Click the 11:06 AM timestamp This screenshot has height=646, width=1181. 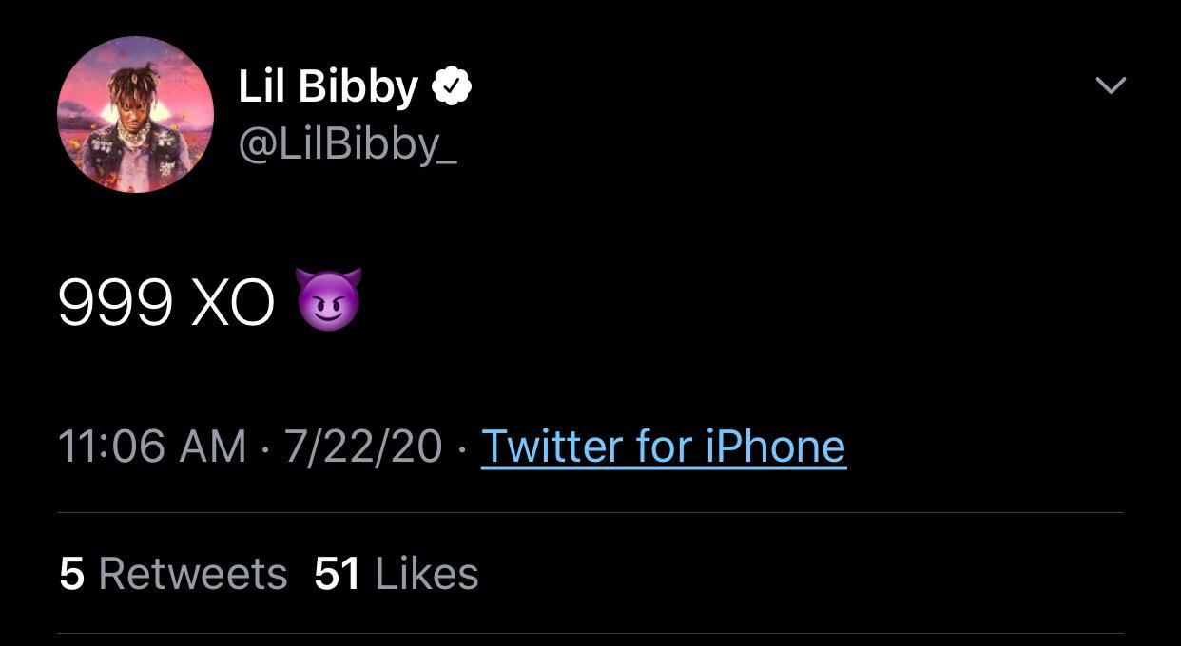(152, 446)
